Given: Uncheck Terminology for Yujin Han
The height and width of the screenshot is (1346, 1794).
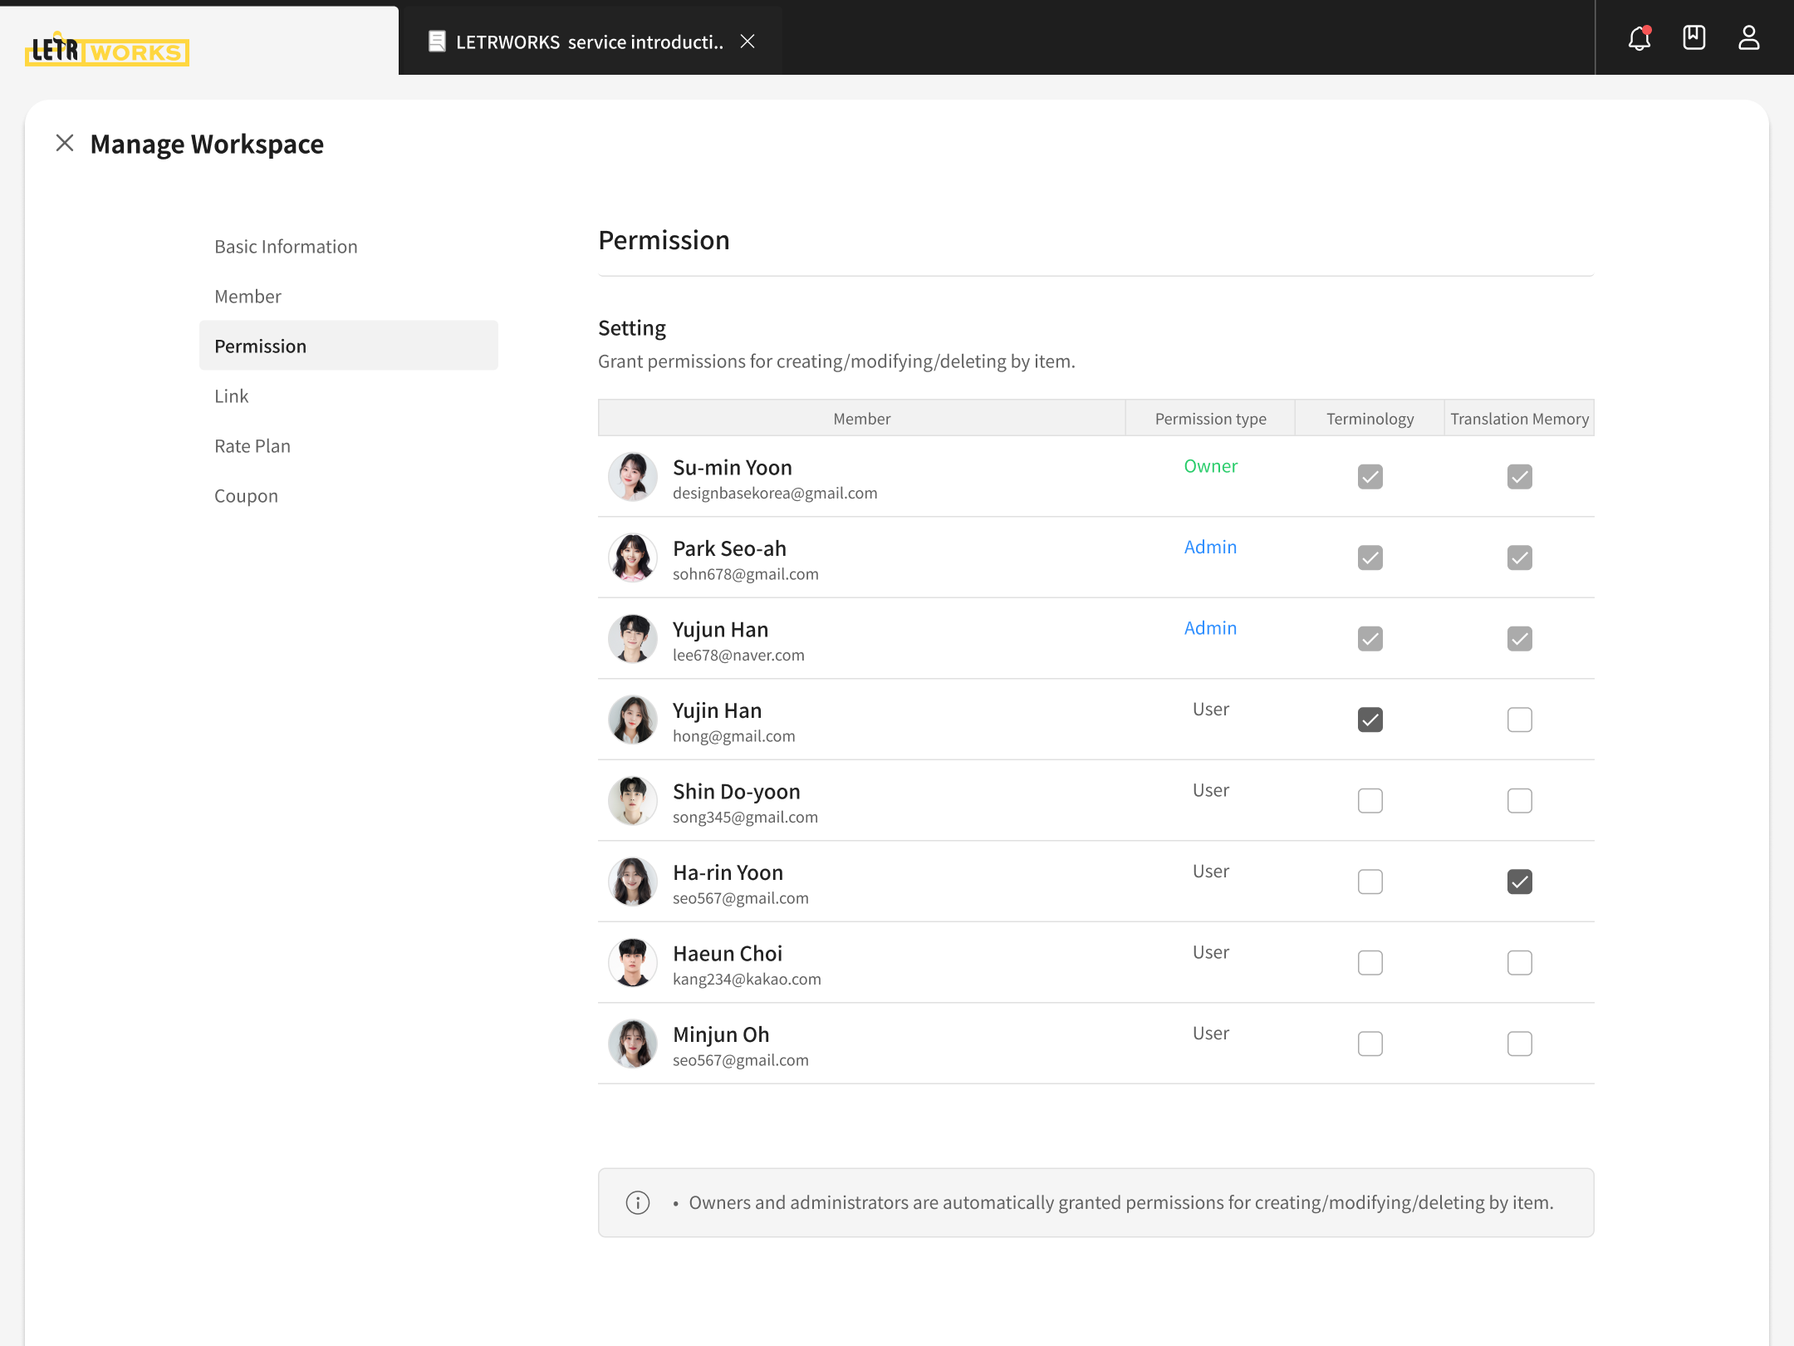Looking at the screenshot, I should (1370, 720).
